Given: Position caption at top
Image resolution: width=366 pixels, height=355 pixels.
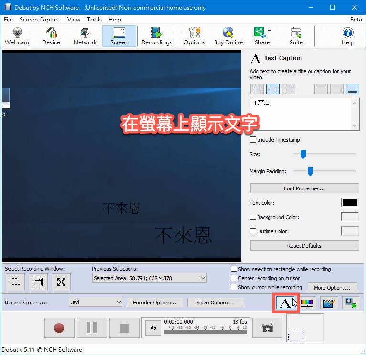Looking at the screenshot, I should point(321,89).
